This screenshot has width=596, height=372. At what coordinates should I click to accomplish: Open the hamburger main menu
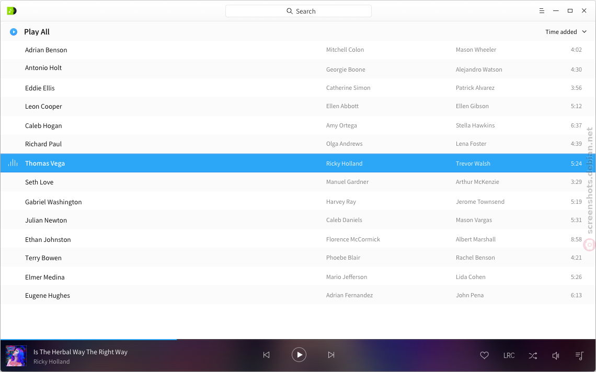point(542,11)
